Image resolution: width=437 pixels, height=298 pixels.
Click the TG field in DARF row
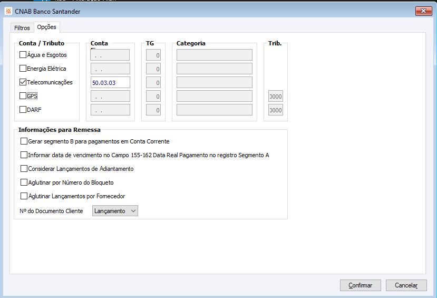click(153, 110)
